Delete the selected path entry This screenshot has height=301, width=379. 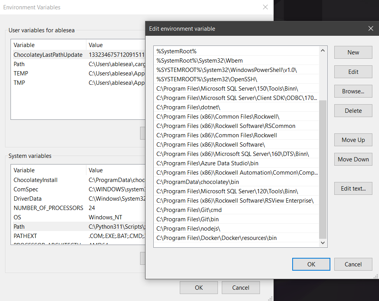(353, 111)
